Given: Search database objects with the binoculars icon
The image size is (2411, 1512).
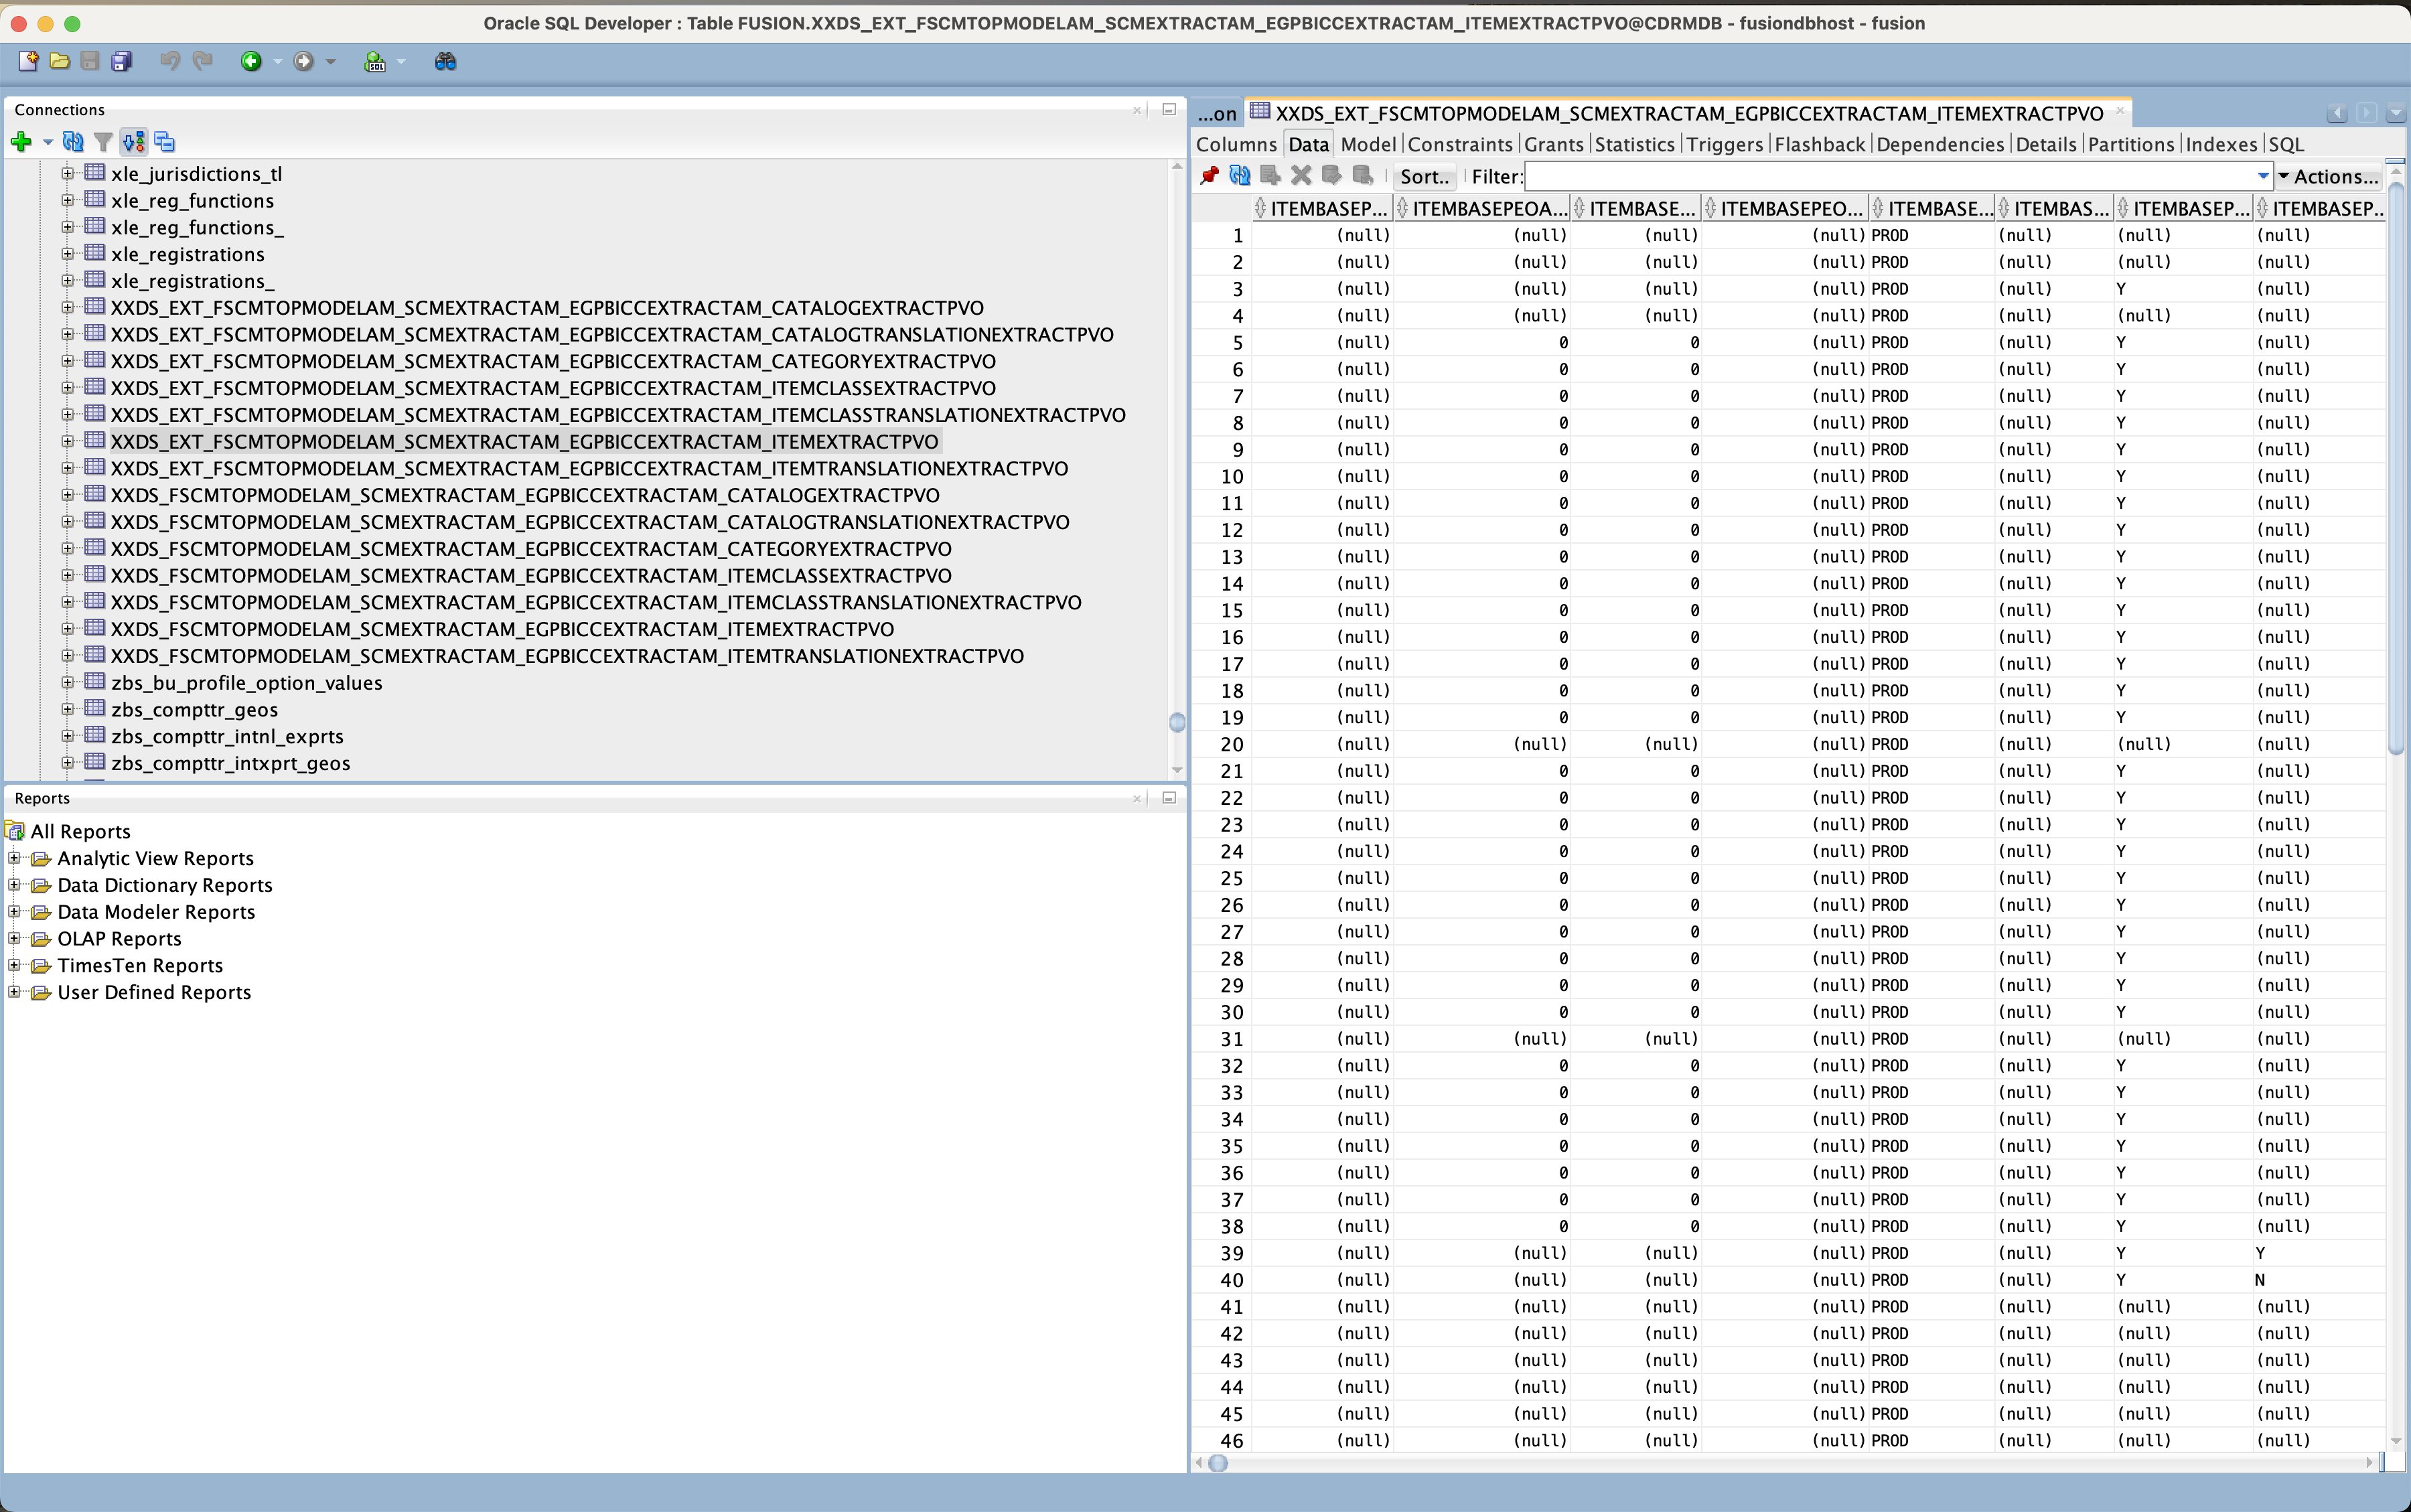Looking at the screenshot, I should coord(445,61).
